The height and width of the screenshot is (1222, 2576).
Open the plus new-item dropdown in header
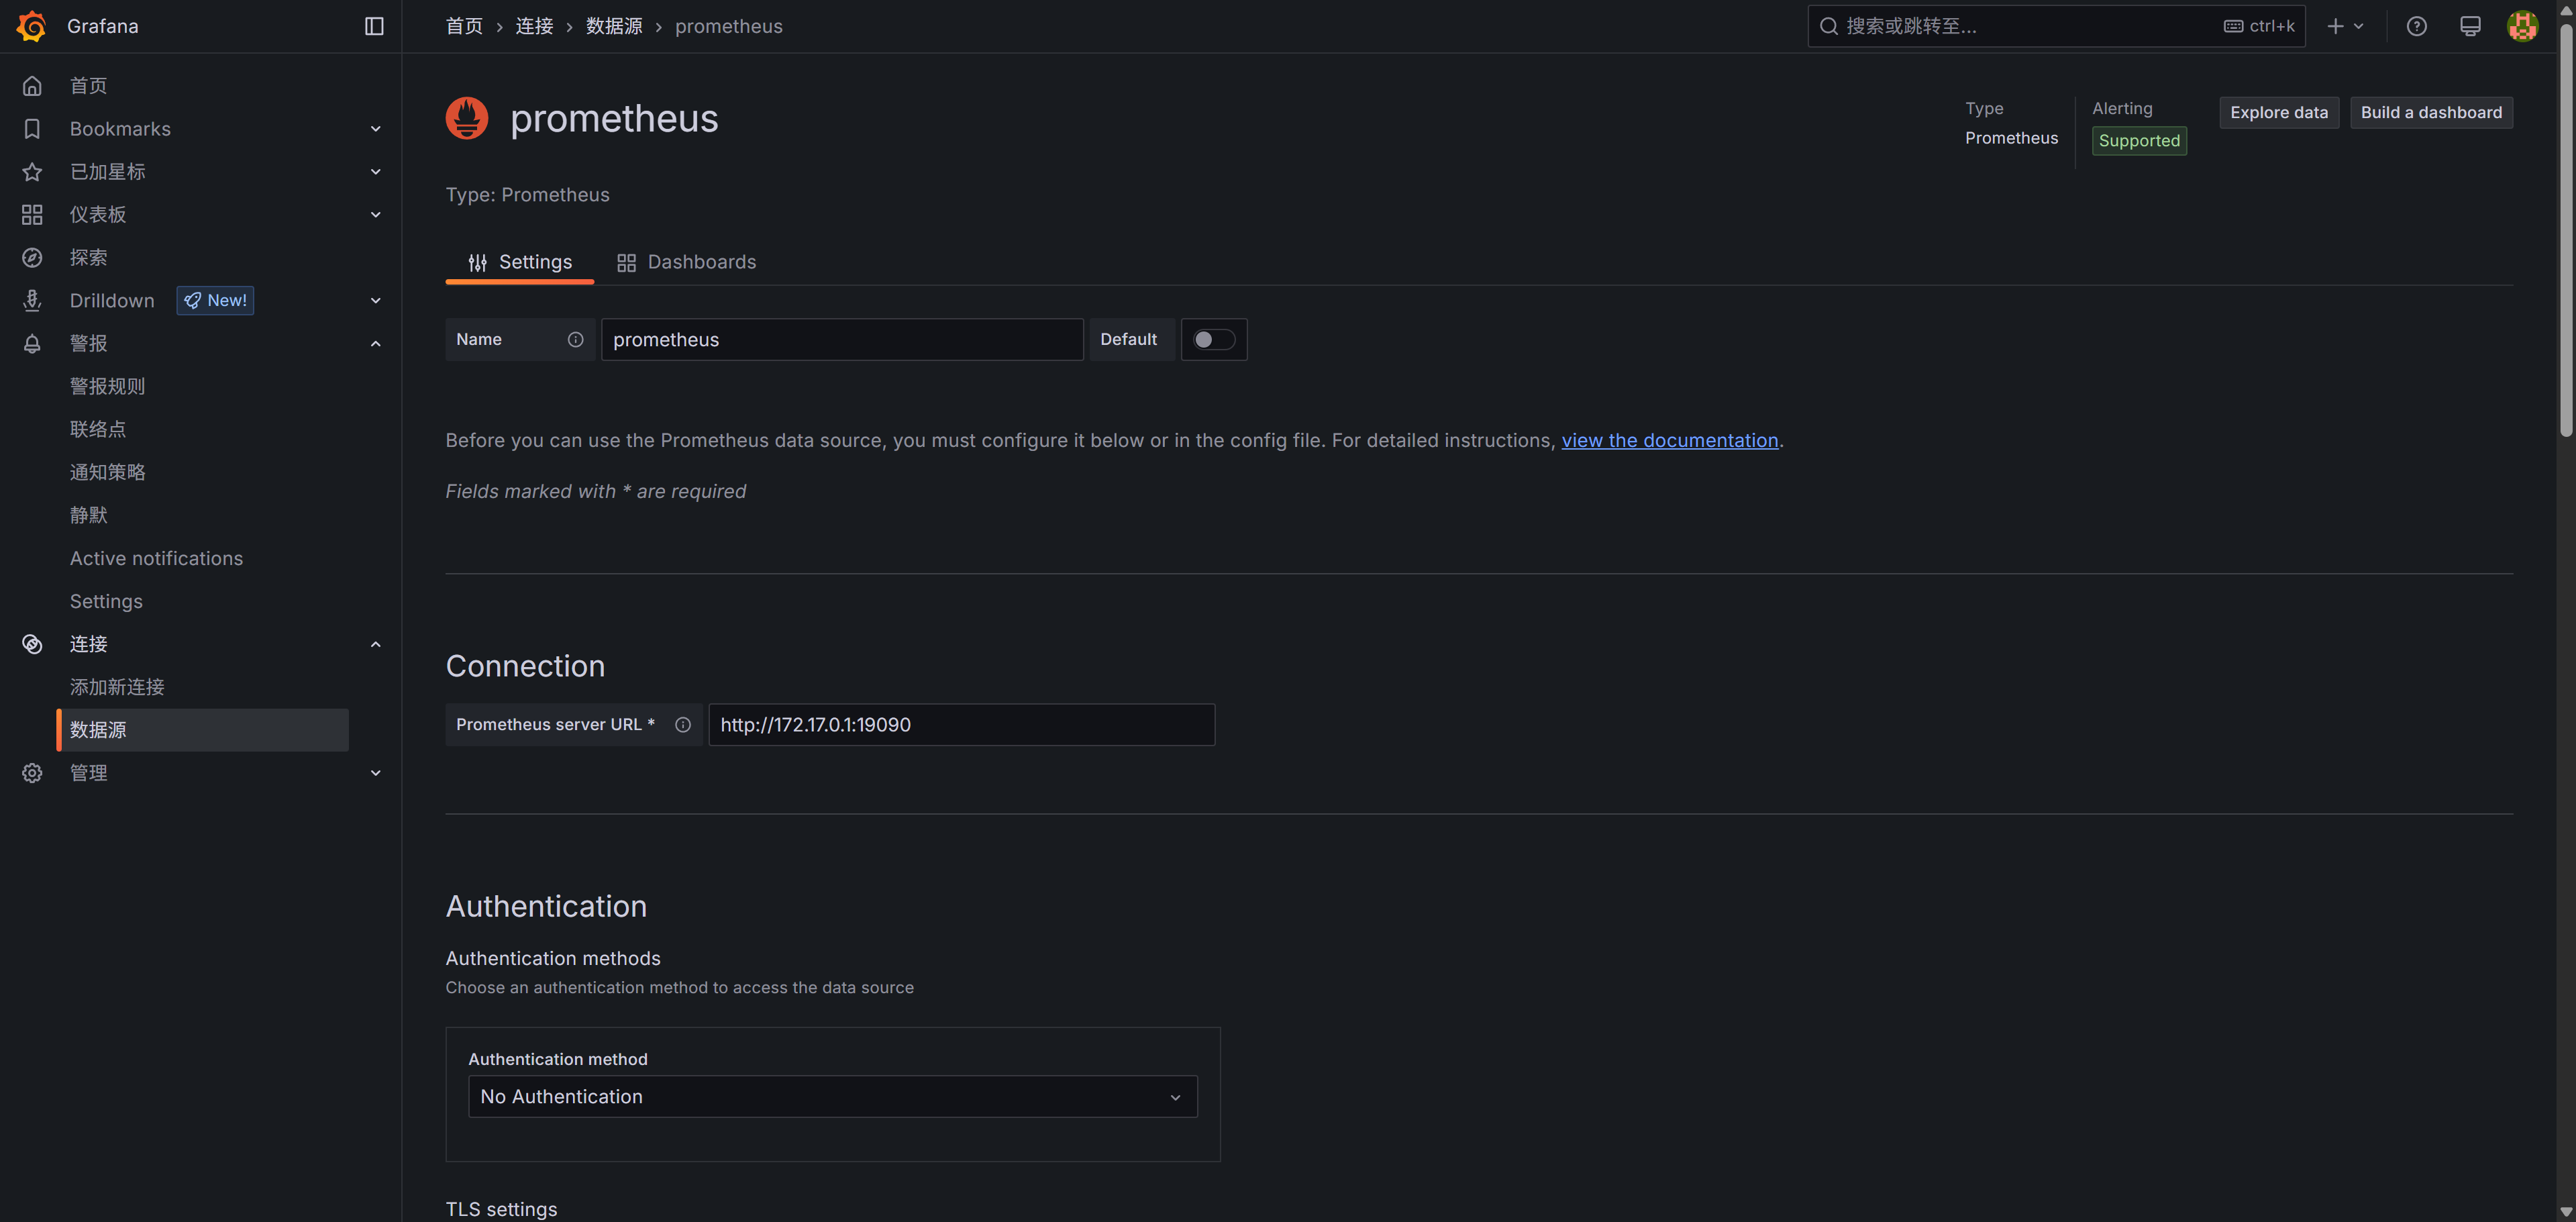pyautogui.click(x=2343, y=26)
